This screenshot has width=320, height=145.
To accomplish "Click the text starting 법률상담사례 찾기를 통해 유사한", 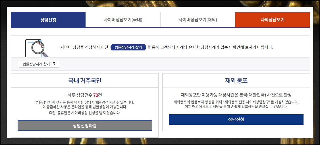I will click(84, 102).
